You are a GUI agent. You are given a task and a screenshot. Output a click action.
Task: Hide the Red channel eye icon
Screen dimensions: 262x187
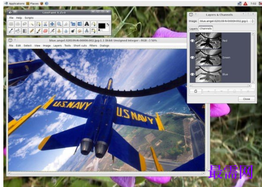pyautogui.click(x=192, y=40)
